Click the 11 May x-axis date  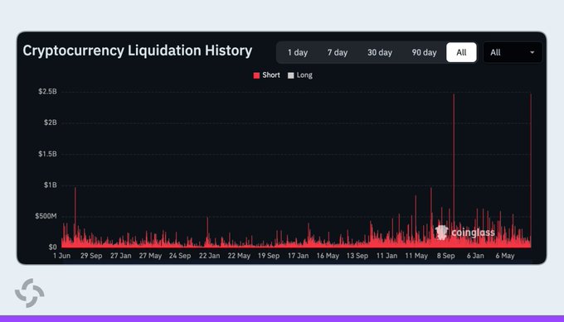tap(416, 256)
